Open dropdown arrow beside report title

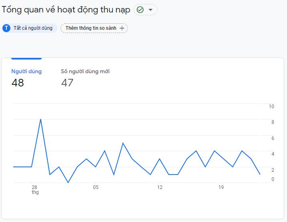[150, 10]
